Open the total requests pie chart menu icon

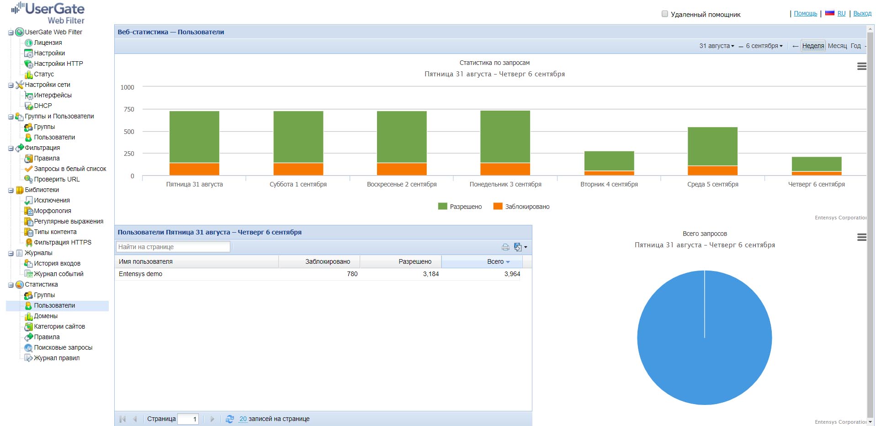click(x=861, y=237)
